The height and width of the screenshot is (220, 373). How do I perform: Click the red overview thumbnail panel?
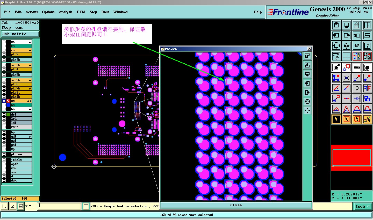click(x=352, y=158)
